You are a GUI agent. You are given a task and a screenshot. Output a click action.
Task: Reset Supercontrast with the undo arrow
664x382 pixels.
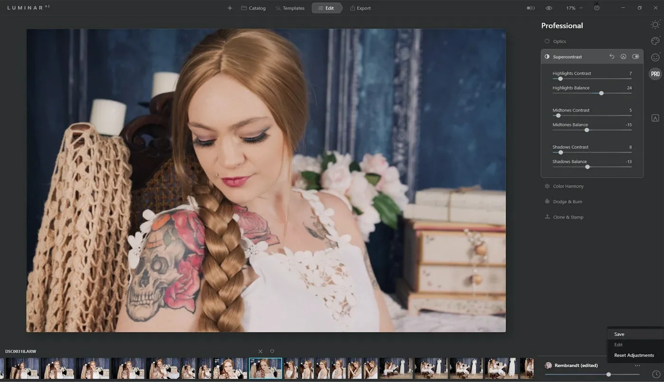pyautogui.click(x=612, y=56)
